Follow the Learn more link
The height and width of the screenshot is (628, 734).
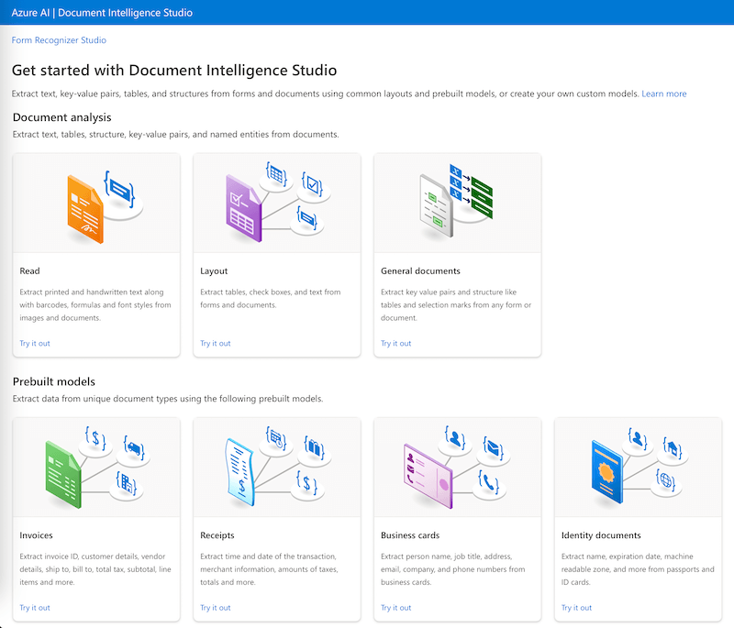[664, 94]
